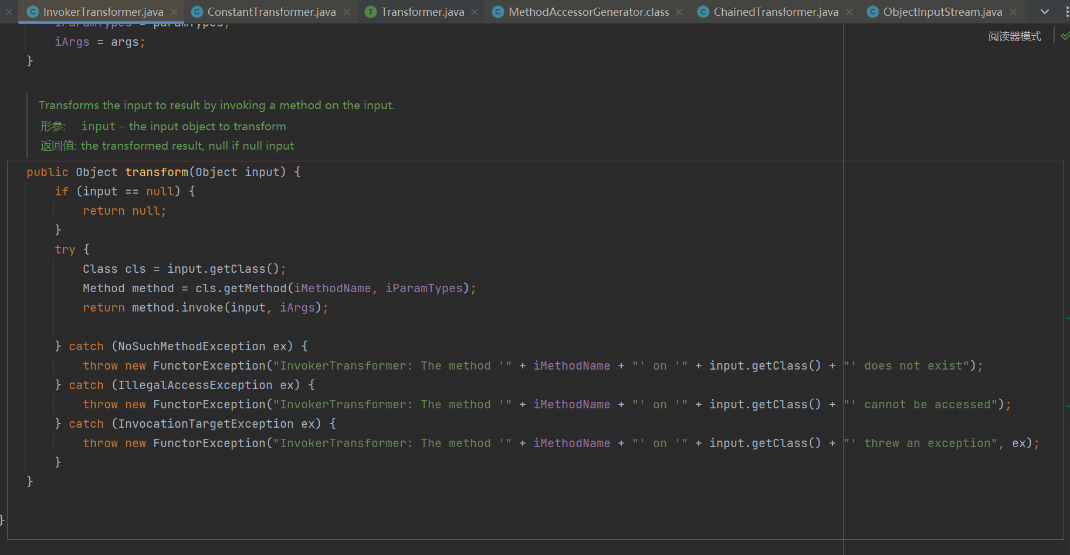
Task: Click NoSuchMethodException in catch clause
Action: tap(192, 346)
